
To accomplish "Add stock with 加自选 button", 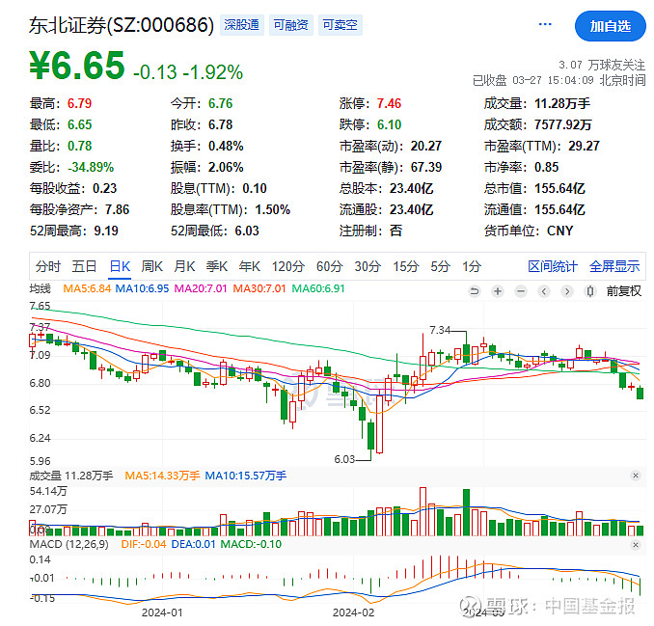I will [x=611, y=26].
